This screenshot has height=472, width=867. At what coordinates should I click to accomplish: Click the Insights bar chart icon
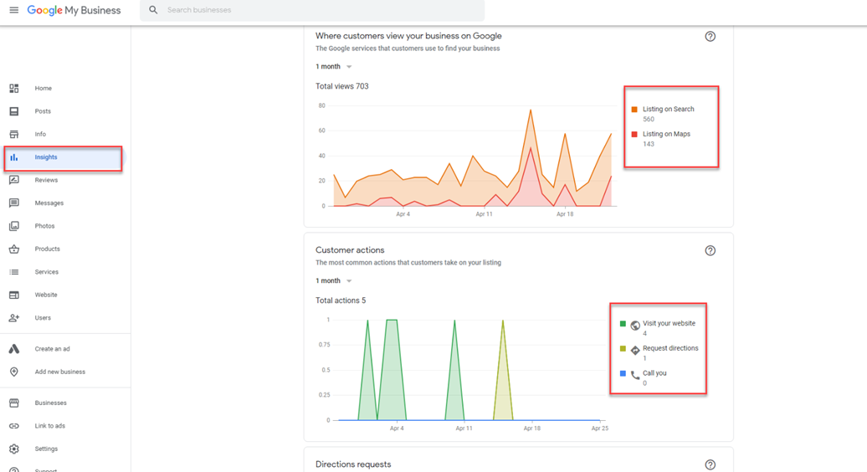click(14, 157)
